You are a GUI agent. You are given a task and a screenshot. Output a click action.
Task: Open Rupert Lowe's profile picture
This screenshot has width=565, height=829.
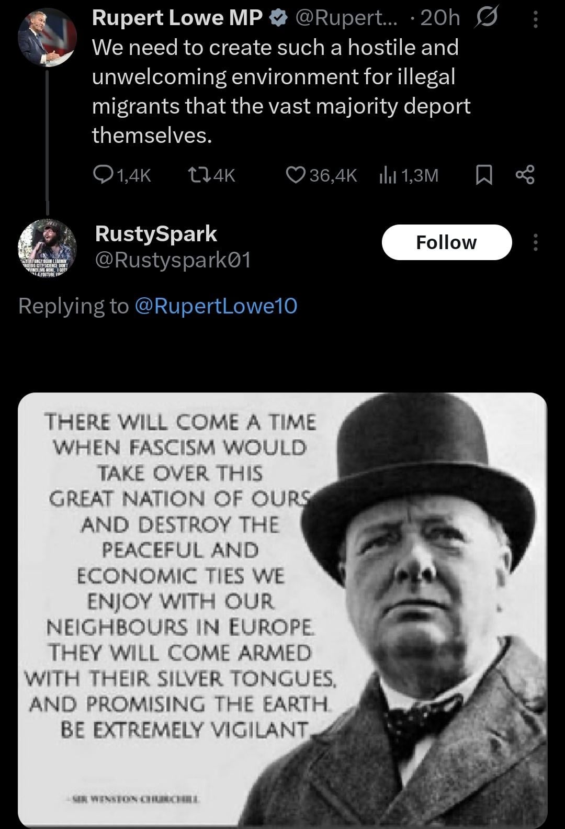coord(47,38)
